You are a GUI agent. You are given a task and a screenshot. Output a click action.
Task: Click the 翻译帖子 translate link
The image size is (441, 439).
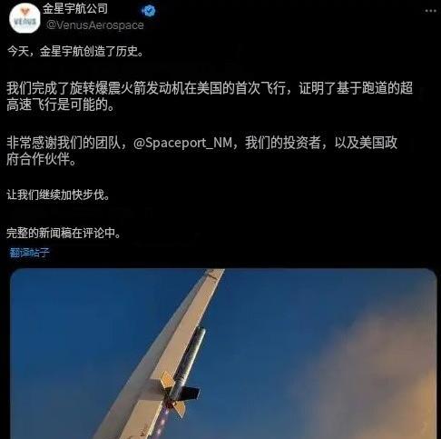pyautogui.click(x=29, y=253)
